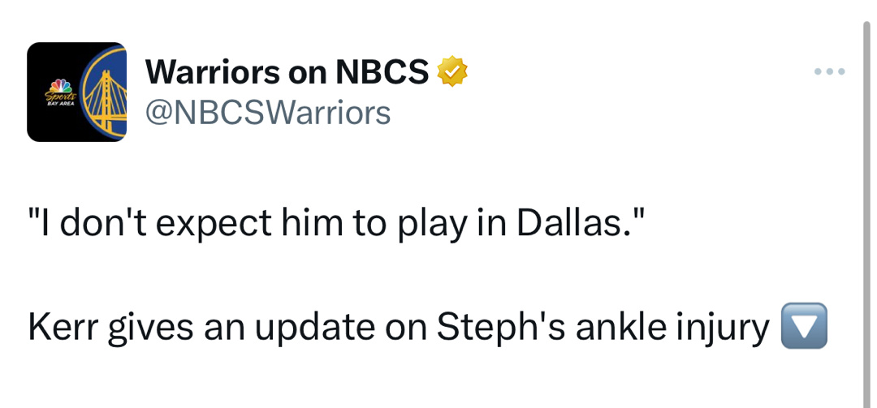Click the gold verified badge

coord(453,73)
